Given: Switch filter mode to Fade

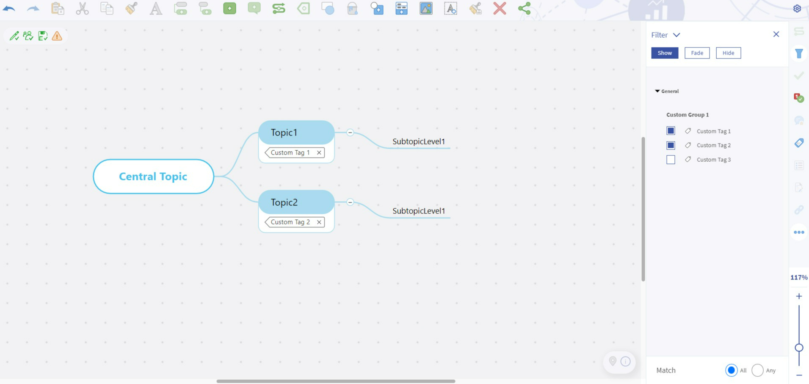Looking at the screenshot, I should pos(697,53).
